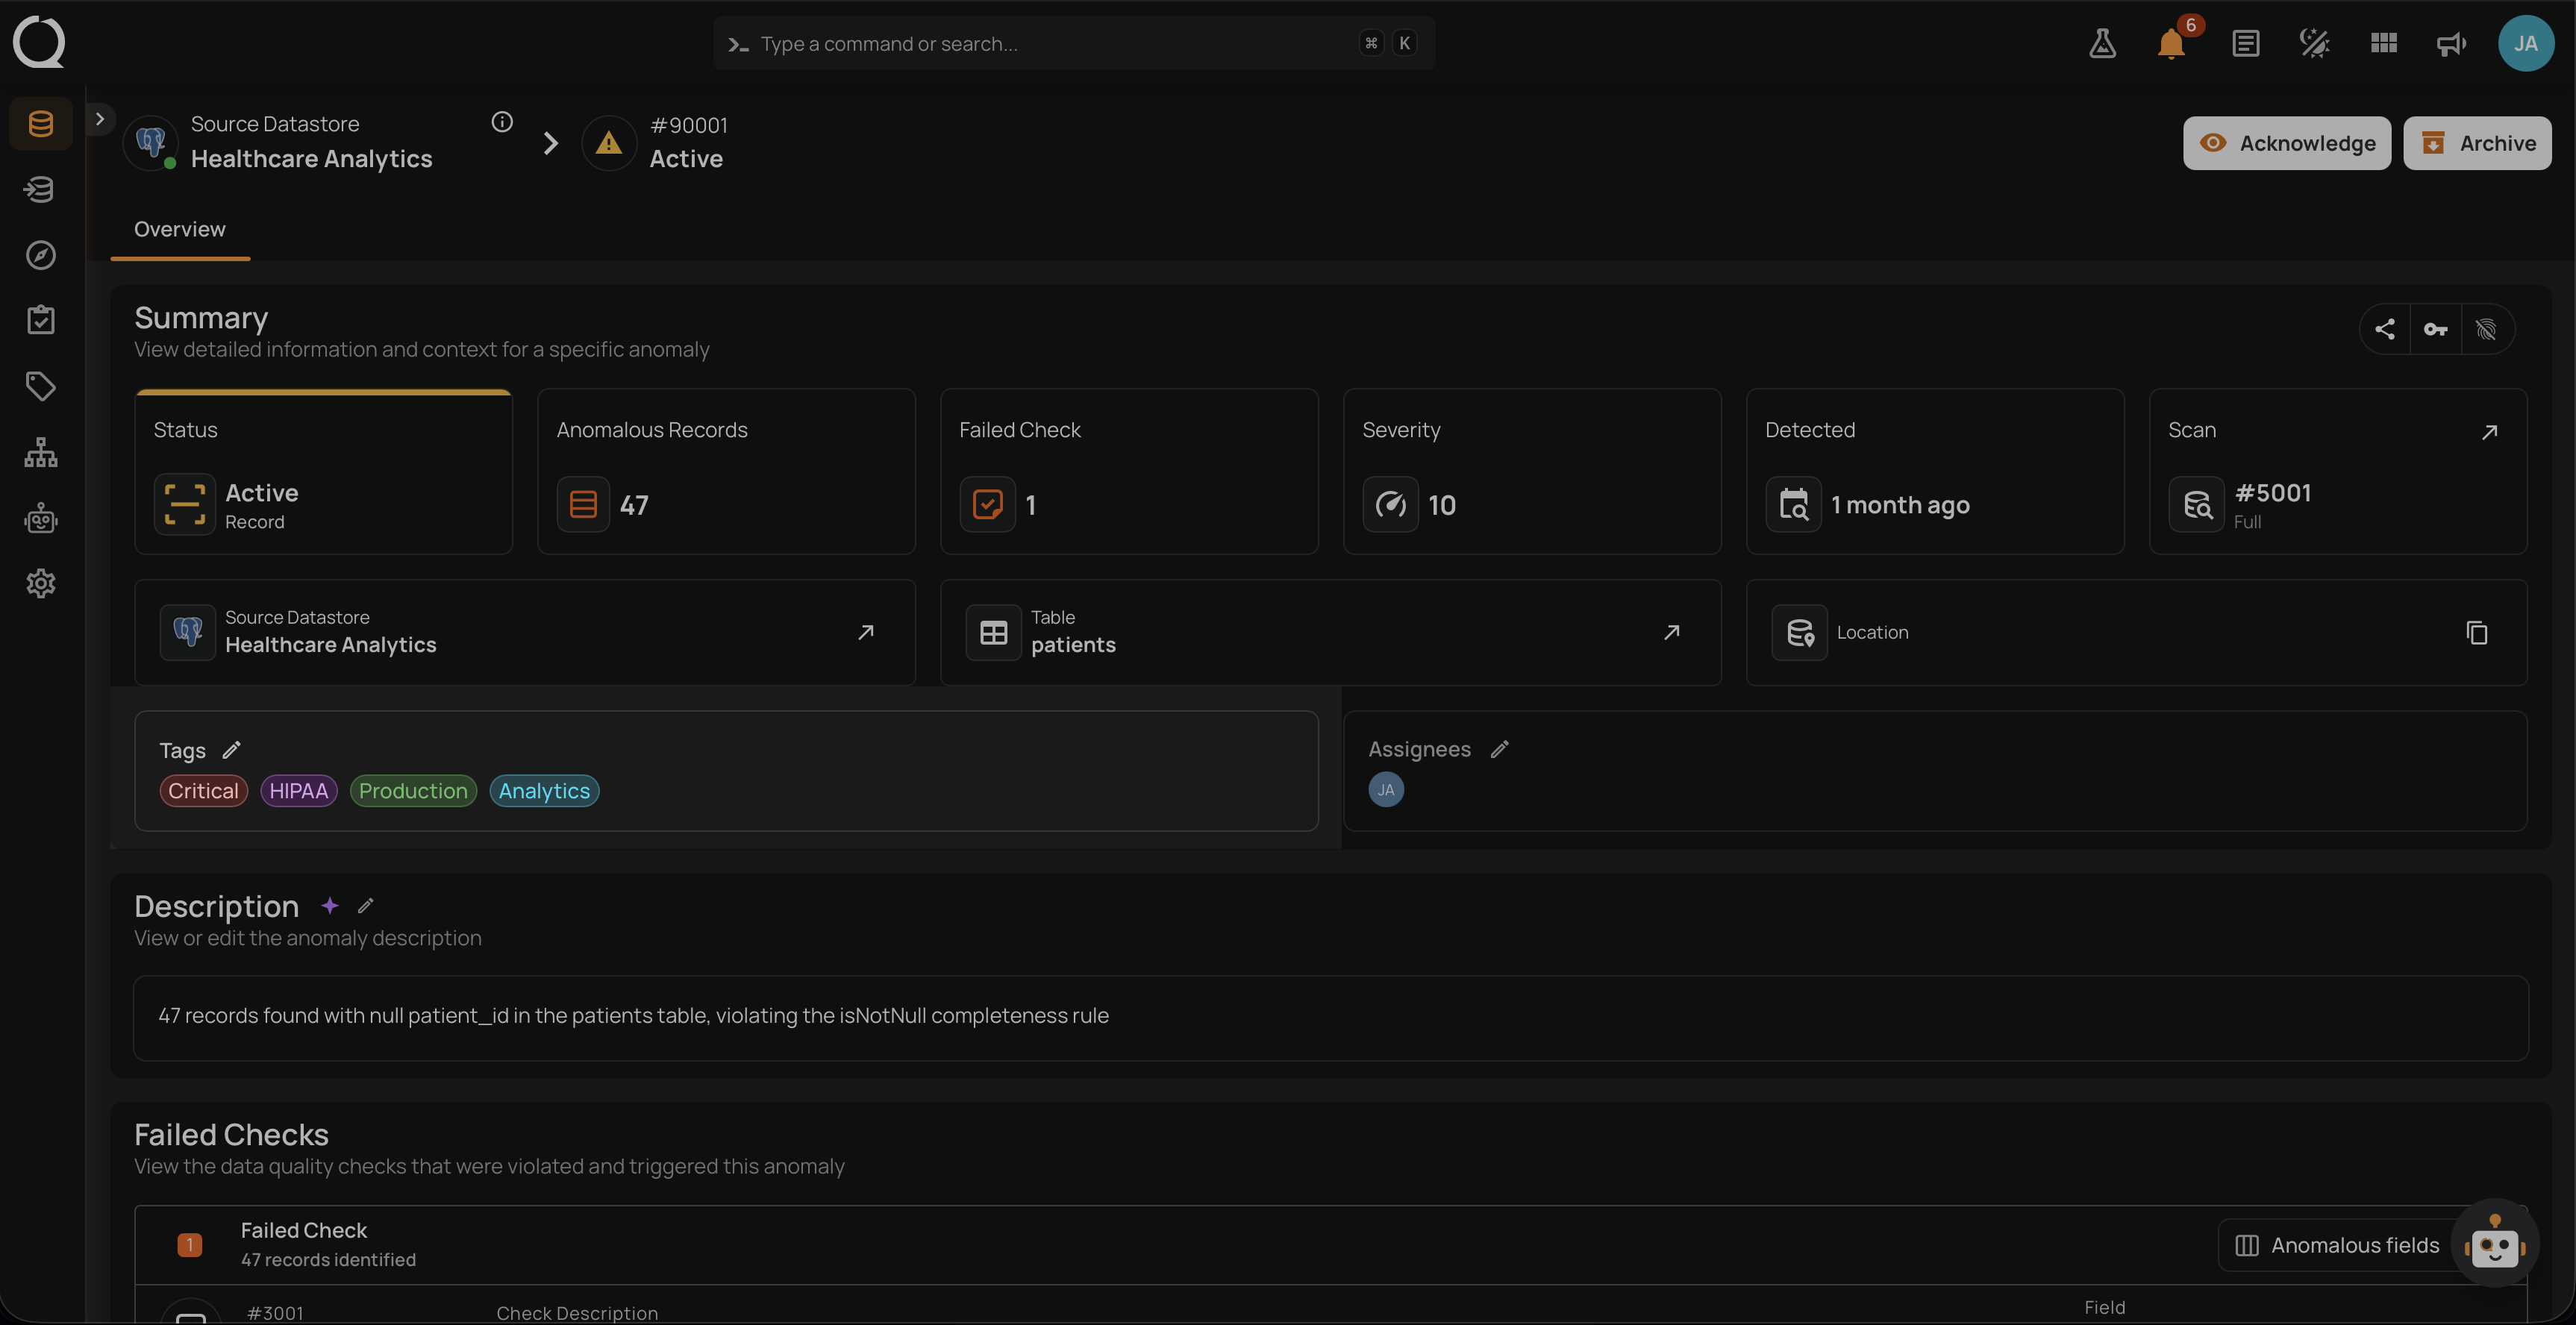Click the key icon in Summary

coord(2435,329)
